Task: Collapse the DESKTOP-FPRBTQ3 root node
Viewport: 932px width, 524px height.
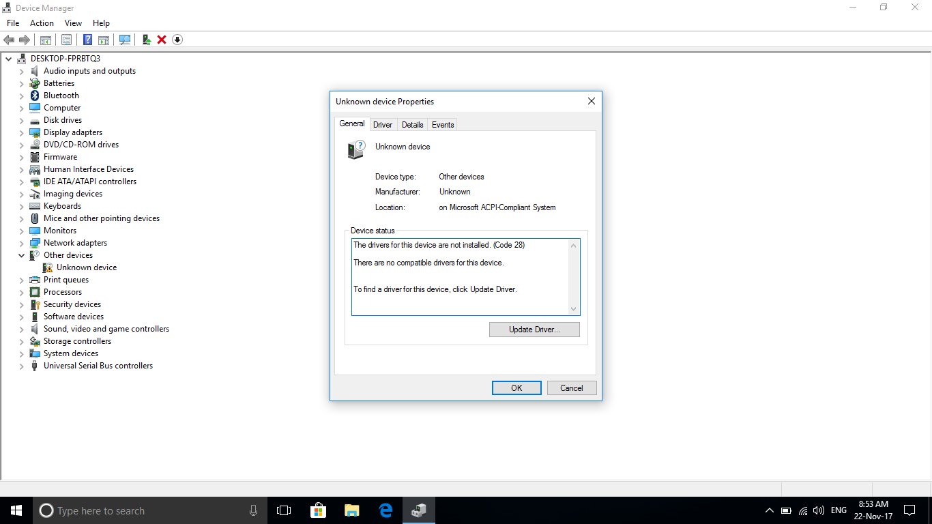Action: 8,59
